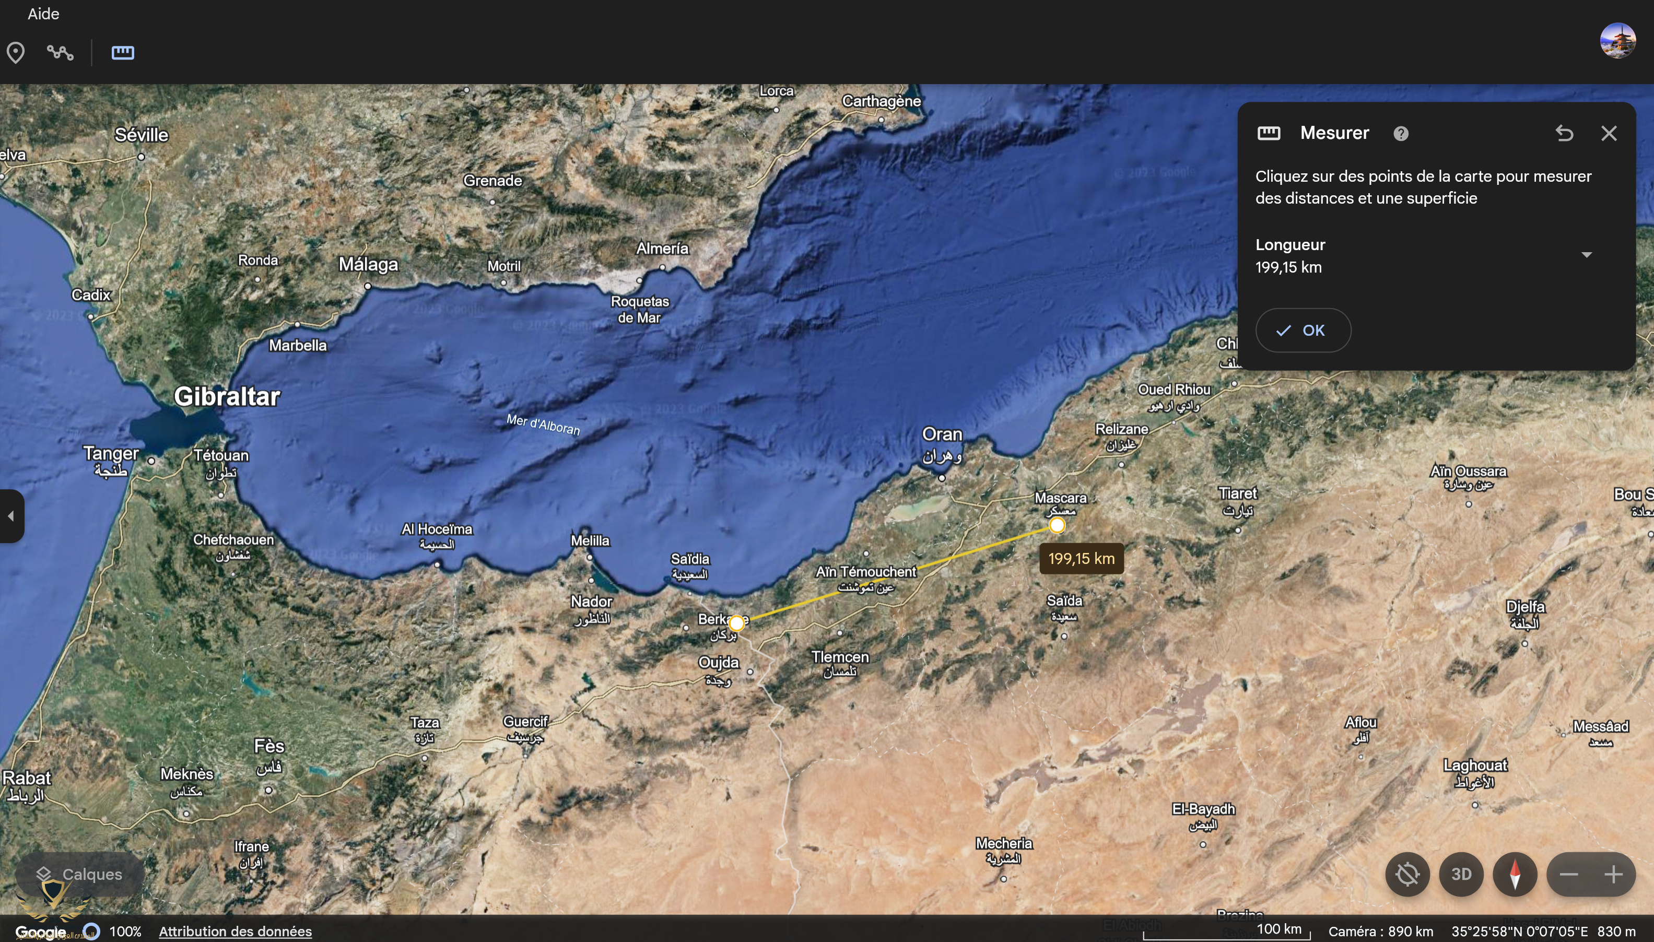The width and height of the screenshot is (1654, 942).
Task: Click the location-off icon button
Action: (x=1407, y=874)
